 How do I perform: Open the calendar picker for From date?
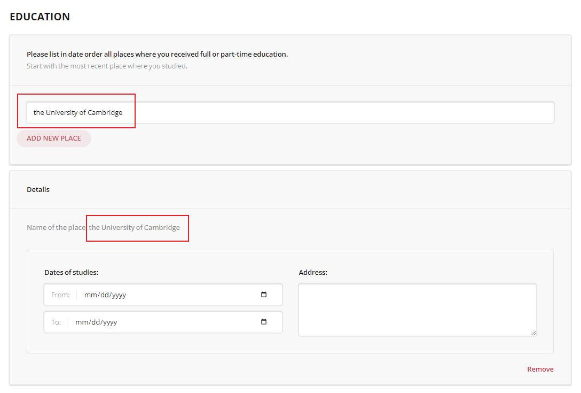coord(263,294)
